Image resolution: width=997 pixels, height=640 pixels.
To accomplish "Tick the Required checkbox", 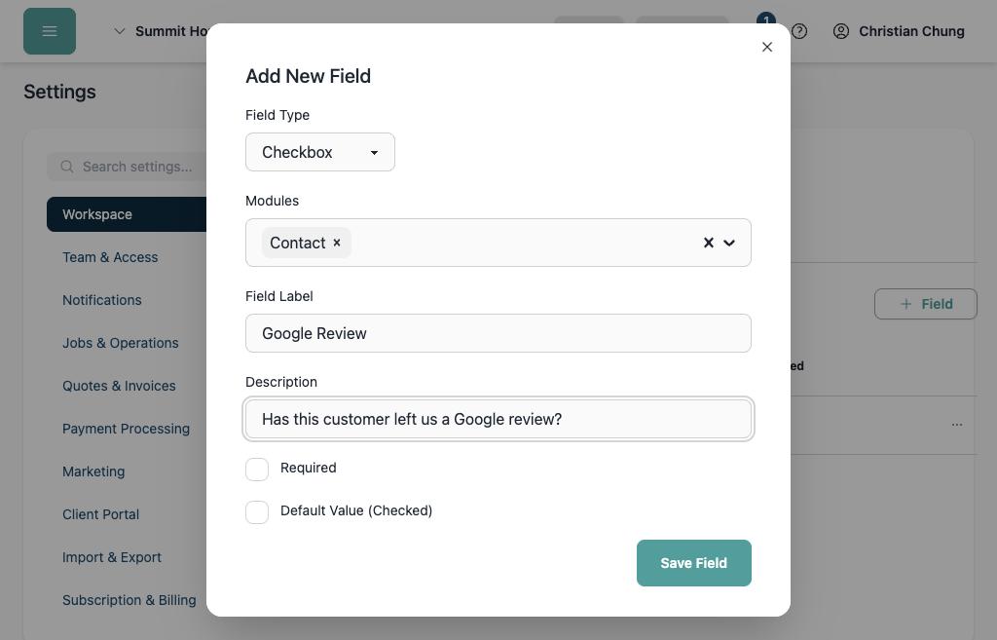I will point(257,470).
